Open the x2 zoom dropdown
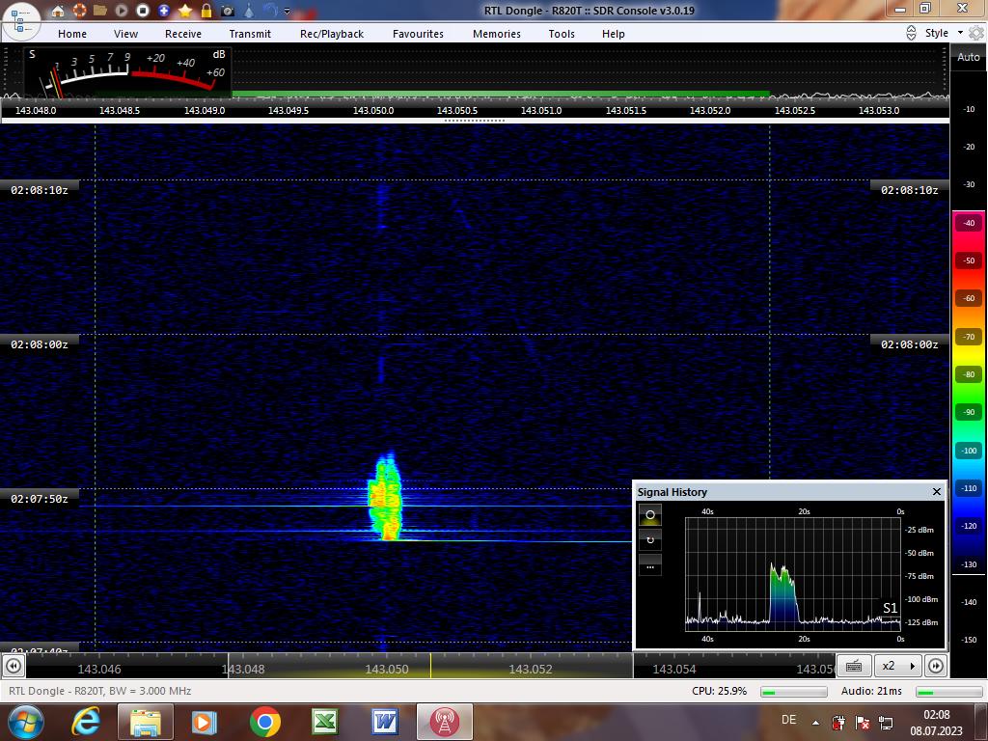This screenshot has width=988, height=741. [x=898, y=666]
